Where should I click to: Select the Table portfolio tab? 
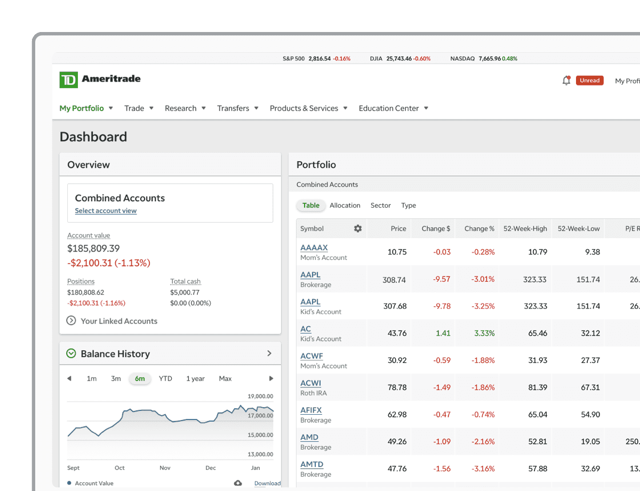click(311, 205)
